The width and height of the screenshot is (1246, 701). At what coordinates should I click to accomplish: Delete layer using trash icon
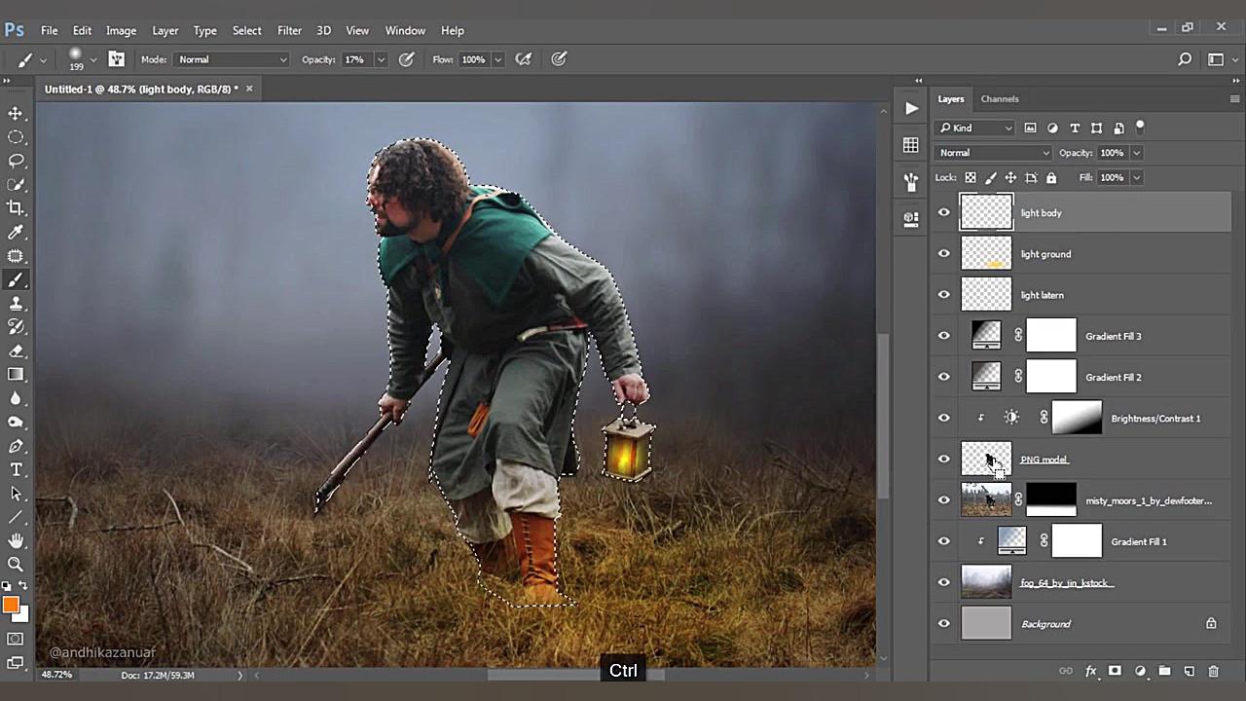(x=1213, y=671)
